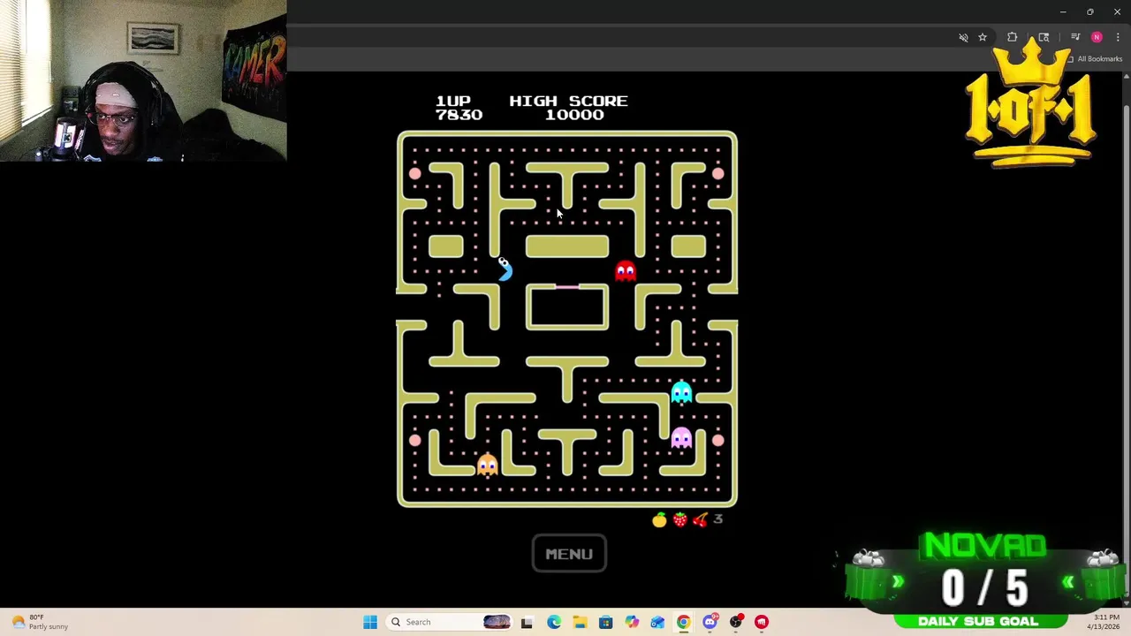Open File Explorer from the taskbar
The width and height of the screenshot is (1131, 636).
[580, 622]
